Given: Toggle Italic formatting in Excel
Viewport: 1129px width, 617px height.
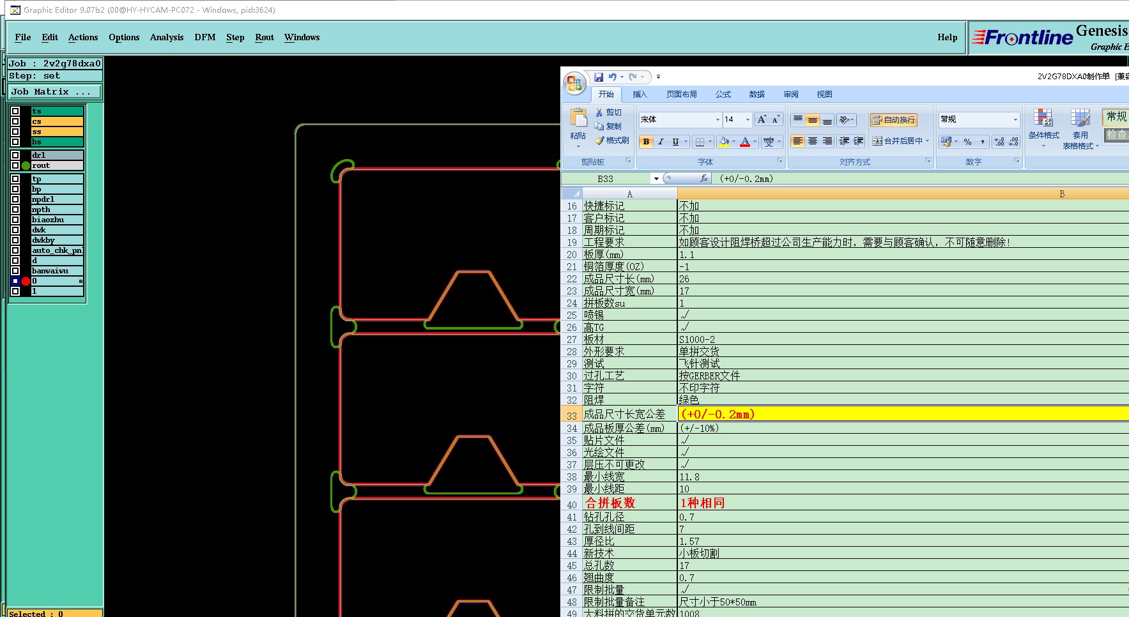Looking at the screenshot, I should point(661,142).
